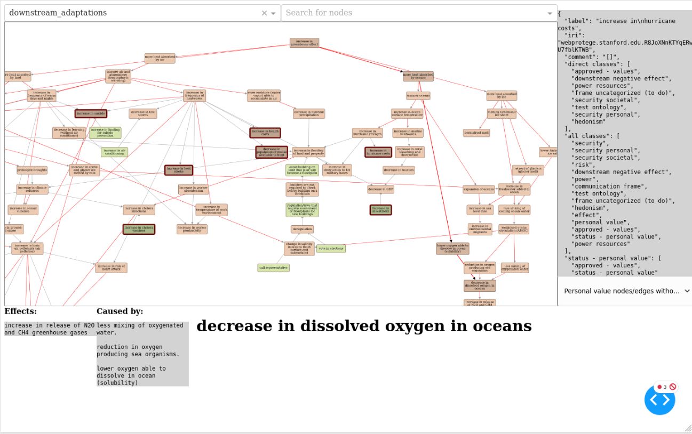Click the red blocked icon on the badge
The image size is (692, 434).
pyautogui.click(x=673, y=387)
